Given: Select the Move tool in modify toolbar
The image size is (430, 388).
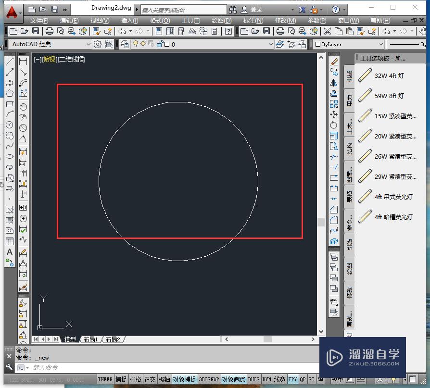Looking at the screenshot, I should tap(334, 114).
